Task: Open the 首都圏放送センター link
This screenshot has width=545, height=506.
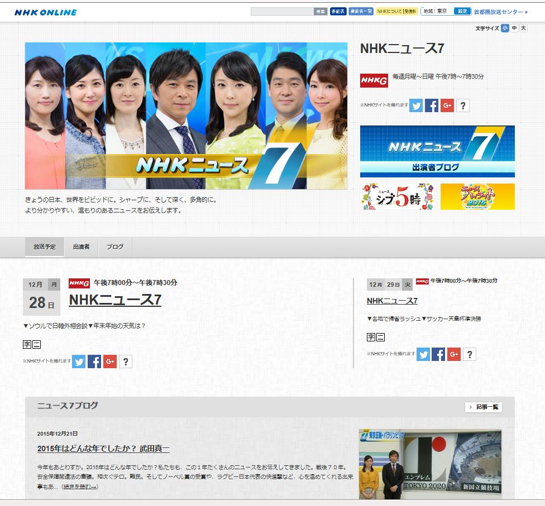Action: [x=501, y=12]
